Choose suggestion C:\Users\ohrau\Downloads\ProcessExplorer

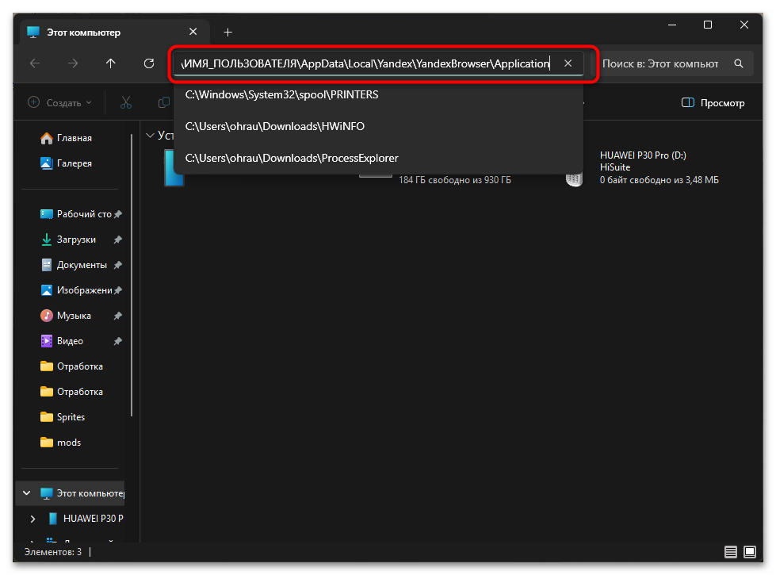coord(378,158)
